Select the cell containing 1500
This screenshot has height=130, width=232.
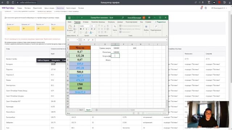(80, 84)
